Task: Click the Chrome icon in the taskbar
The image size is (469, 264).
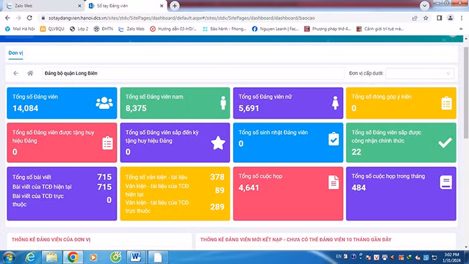Action: (72, 257)
